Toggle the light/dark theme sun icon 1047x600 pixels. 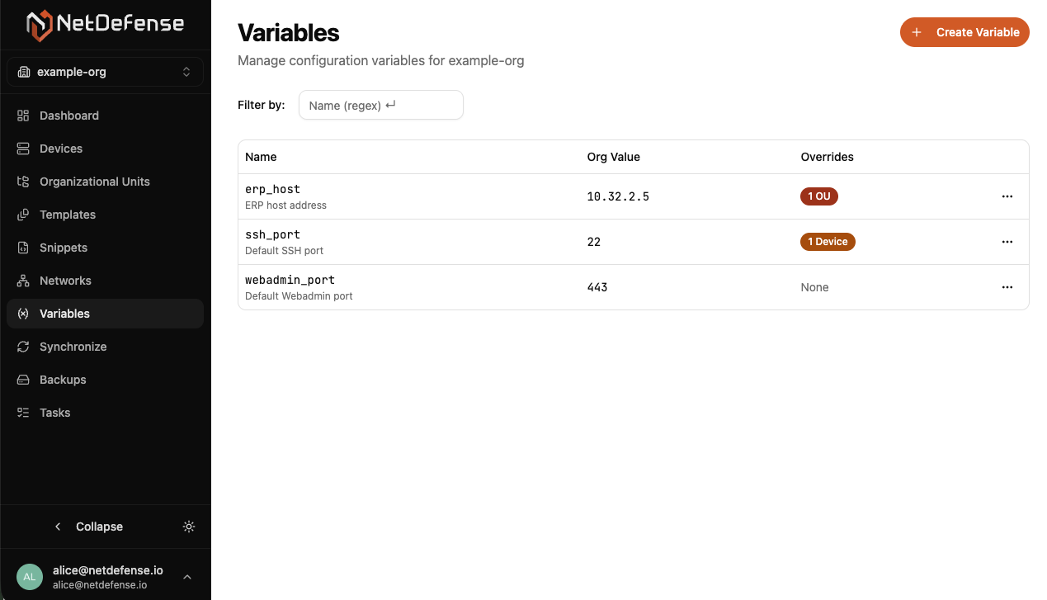(188, 526)
